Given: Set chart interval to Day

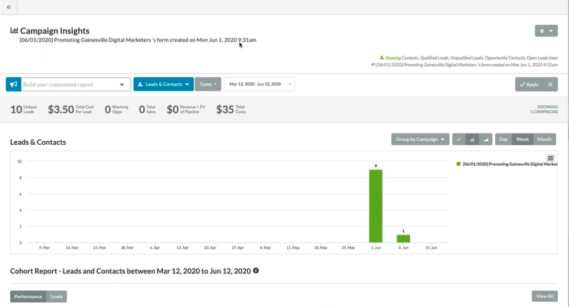Looking at the screenshot, I should point(504,139).
